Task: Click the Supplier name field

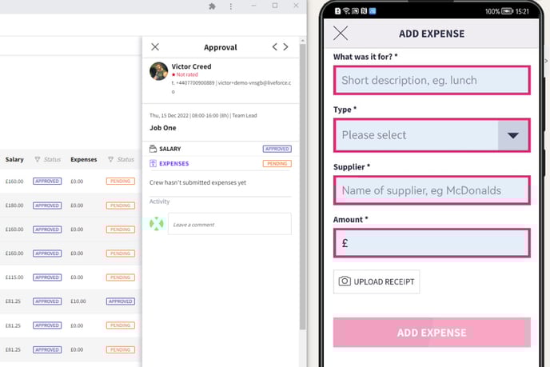Action: [432, 190]
